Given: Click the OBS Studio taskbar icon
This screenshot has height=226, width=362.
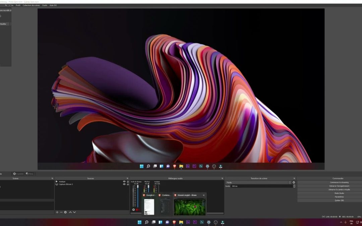Looking at the screenshot, I should click(x=216, y=222).
